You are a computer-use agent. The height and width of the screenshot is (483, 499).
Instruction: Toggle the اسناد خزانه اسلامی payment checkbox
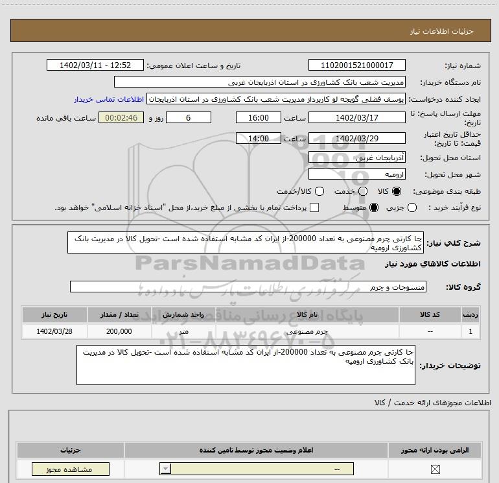(x=314, y=207)
